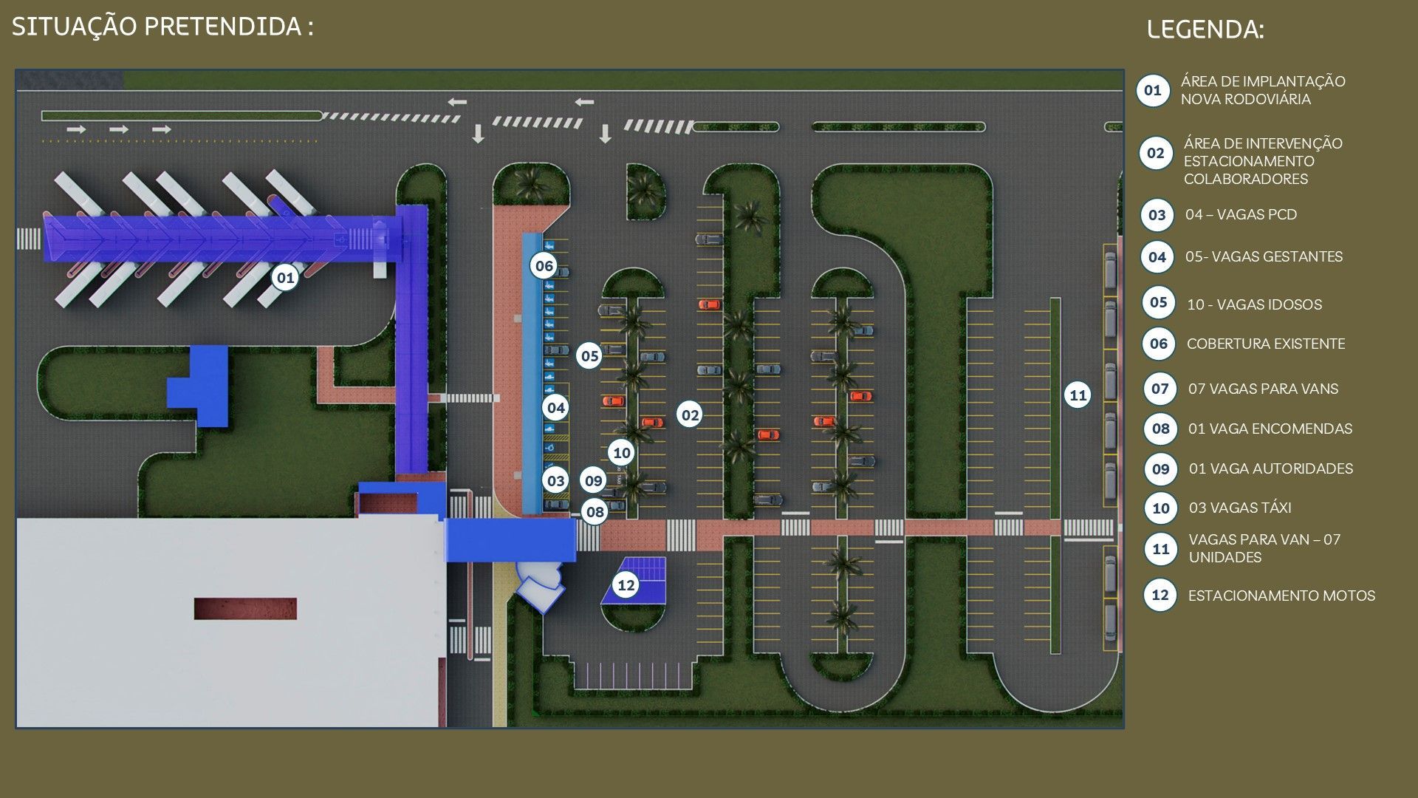
Task: Click 'ESTACIONAMENTO MOTOS' legend label
Action: (x=1281, y=596)
